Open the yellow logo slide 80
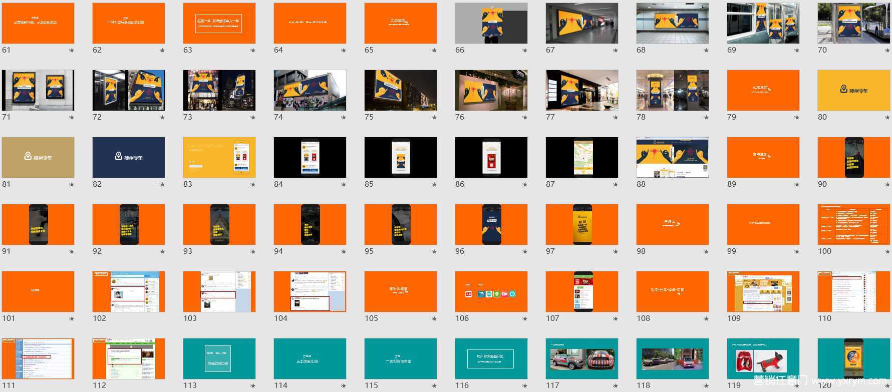The height and width of the screenshot is (392, 892). coord(853,90)
